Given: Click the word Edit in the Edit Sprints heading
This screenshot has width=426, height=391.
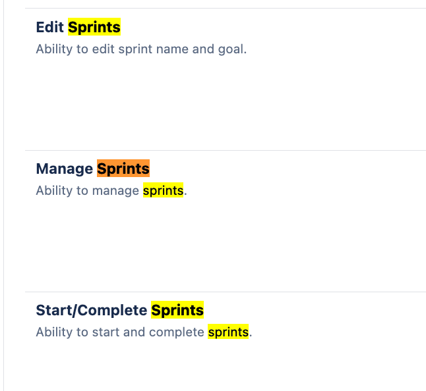Looking at the screenshot, I should tap(49, 27).
